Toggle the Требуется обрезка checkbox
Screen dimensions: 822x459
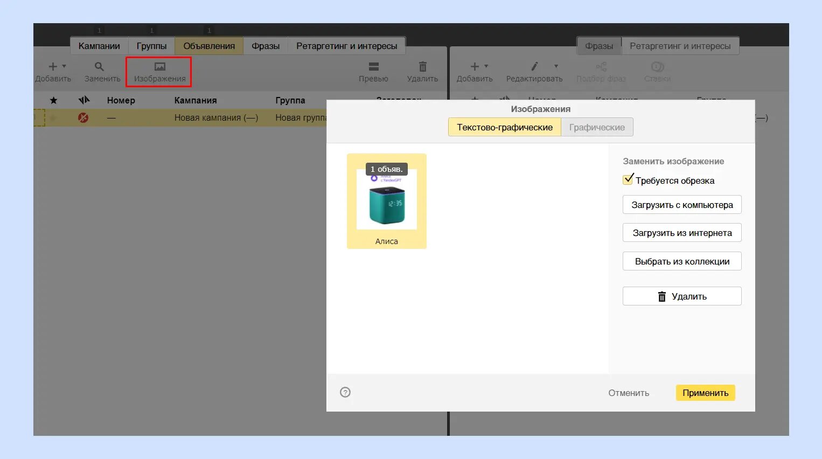[x=628, y=179]
